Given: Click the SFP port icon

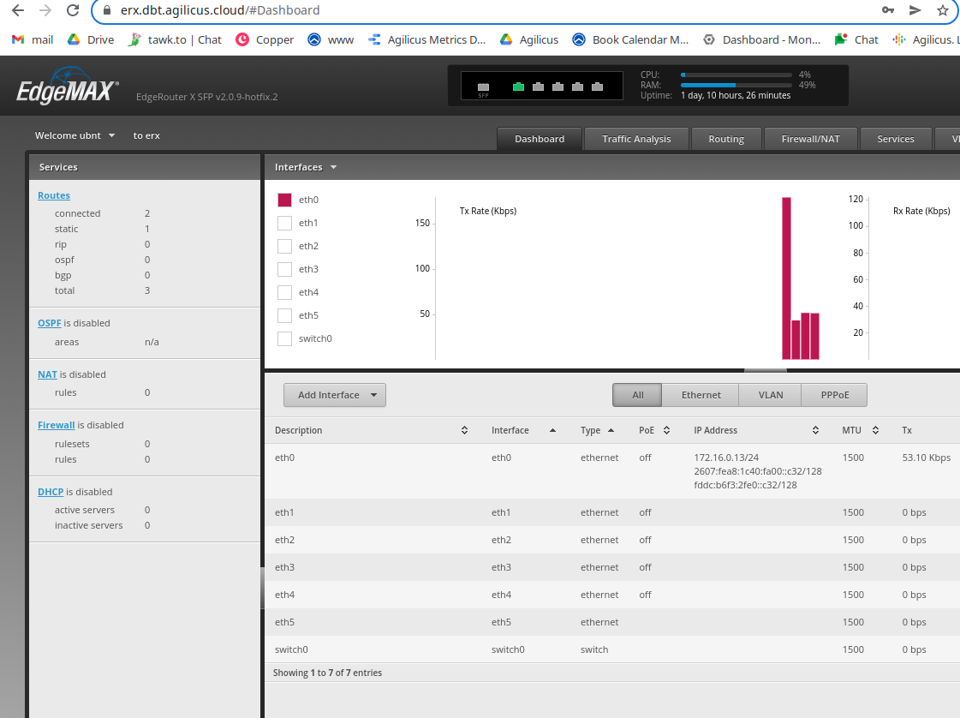Looking at the screenshot, I should pos(483,87).
